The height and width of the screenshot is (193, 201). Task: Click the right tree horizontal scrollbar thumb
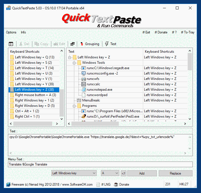click(95, 124)
